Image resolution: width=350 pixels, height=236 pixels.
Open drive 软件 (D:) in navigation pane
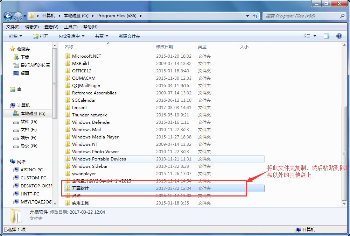(29, 122)
